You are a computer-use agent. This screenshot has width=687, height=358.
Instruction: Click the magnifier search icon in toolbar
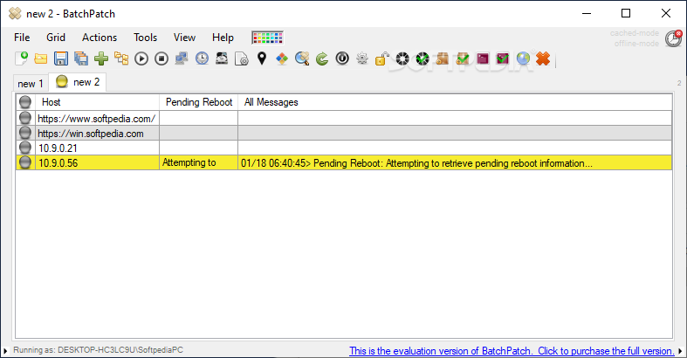[x=302, y=59]
